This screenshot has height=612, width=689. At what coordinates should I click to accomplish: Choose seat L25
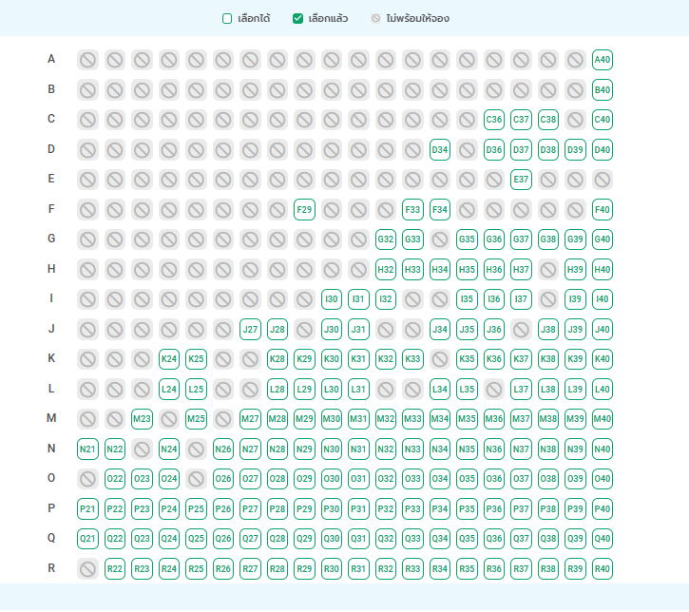click(196, 390)
